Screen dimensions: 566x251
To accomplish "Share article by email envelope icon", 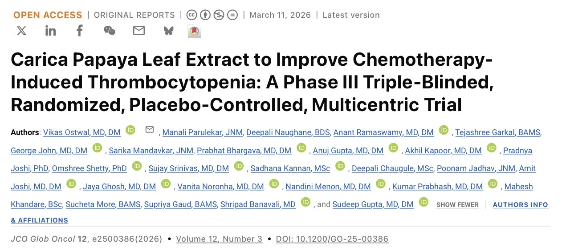I will click(x=139, y=31).
